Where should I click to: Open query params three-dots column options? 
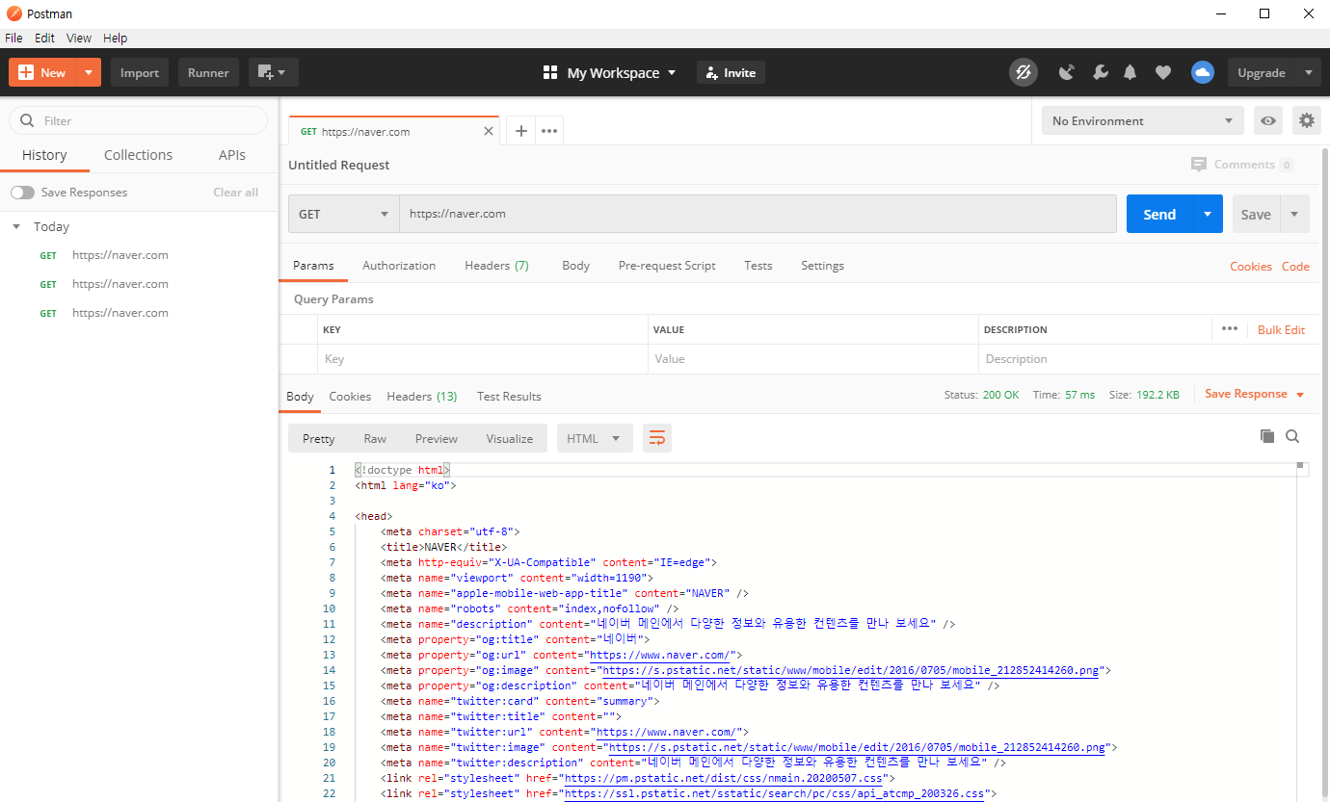click(x=1229, y=328)
